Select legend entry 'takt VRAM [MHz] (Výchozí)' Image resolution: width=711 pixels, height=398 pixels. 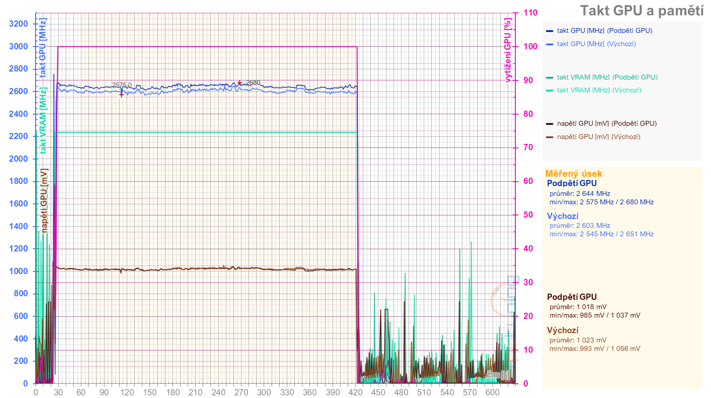[599, 90]
